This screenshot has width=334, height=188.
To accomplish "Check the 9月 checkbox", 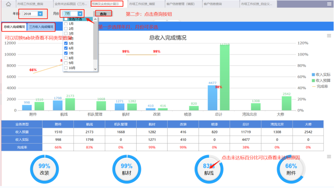I will tap(66, 63).
